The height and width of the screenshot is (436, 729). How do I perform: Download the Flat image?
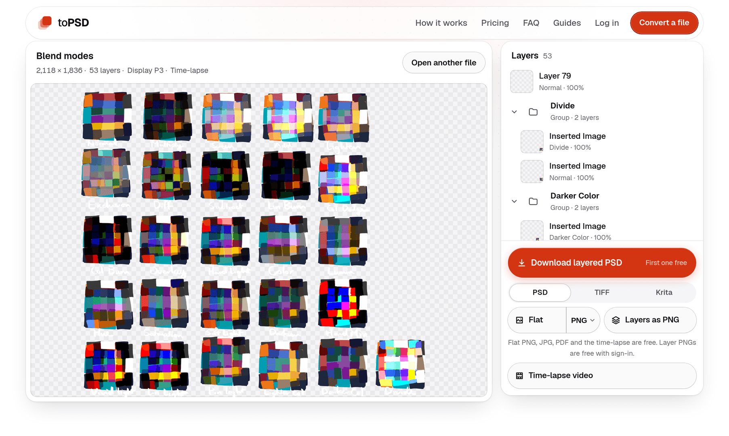[x=537, y=320]
